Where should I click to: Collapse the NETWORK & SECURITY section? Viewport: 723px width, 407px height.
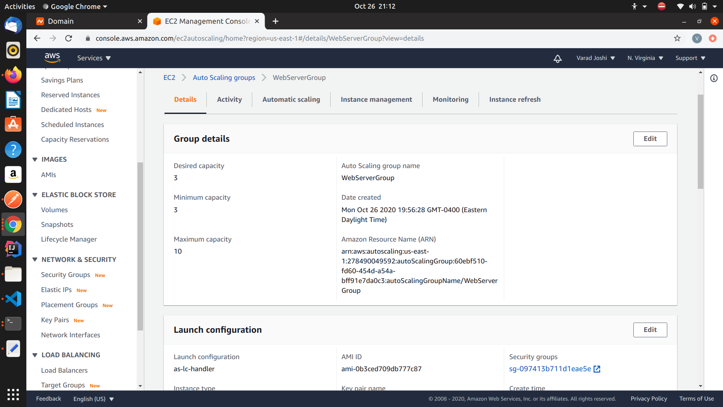(35, 260)
